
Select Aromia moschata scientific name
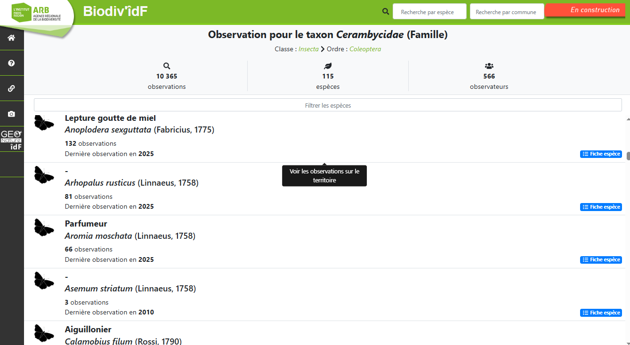coord(98,236)
